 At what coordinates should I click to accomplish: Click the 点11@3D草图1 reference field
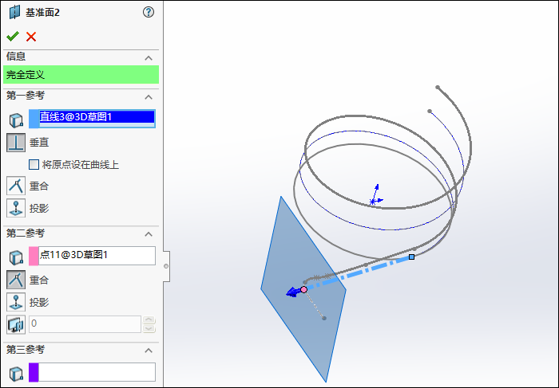pos(97,255)
